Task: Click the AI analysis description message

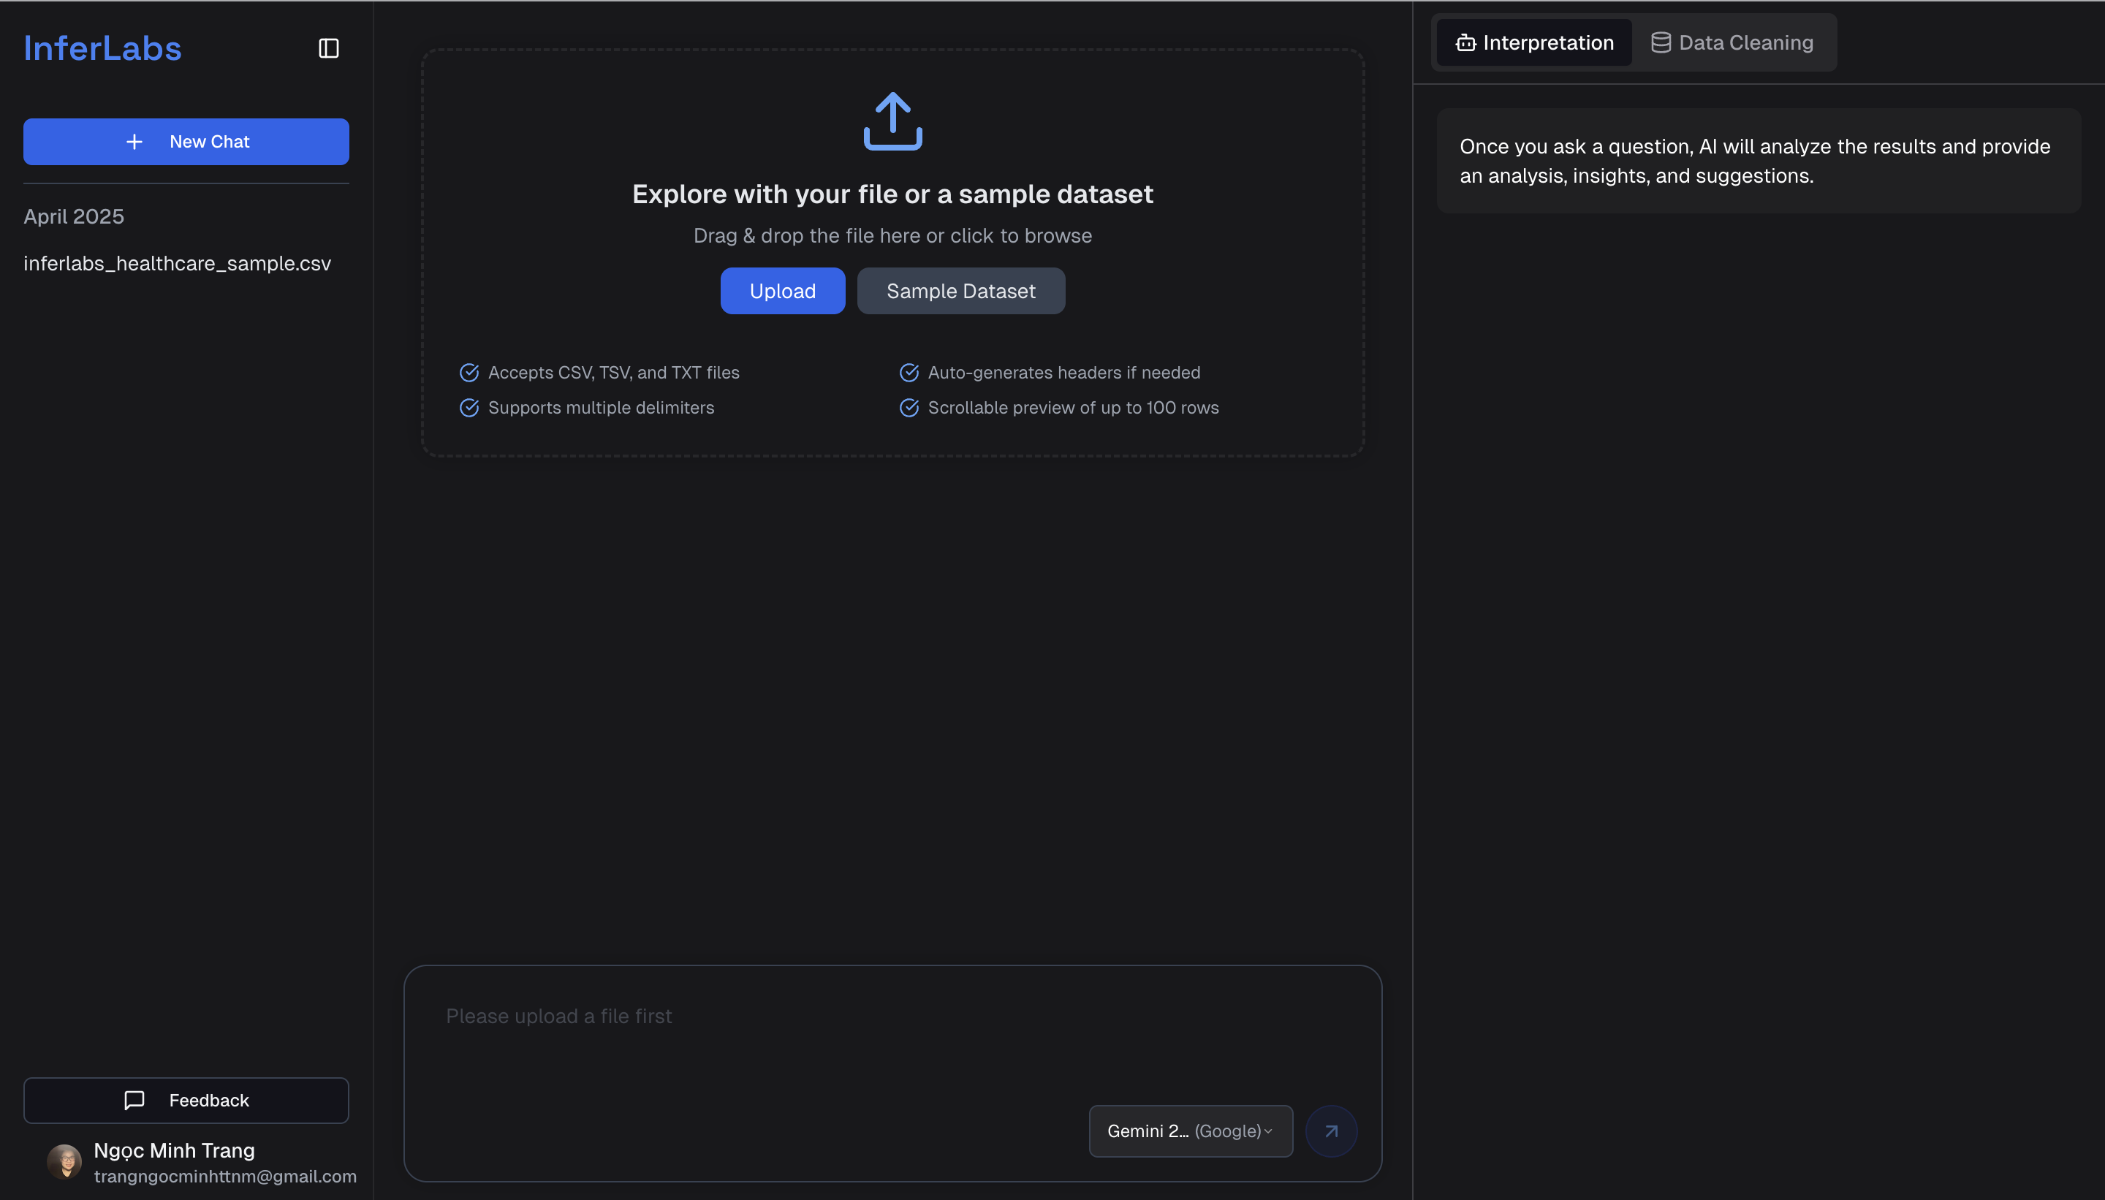Action: click(x=1758, y=161)
